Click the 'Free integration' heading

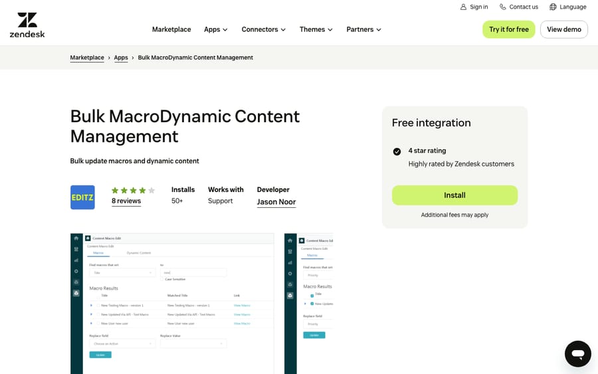(x=431, y=123)
